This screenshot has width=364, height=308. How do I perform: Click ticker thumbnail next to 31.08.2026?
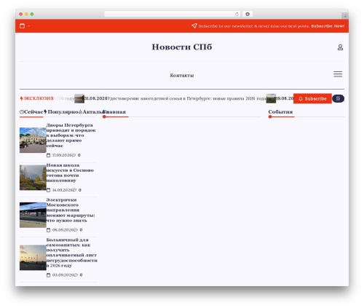point(79,98)
